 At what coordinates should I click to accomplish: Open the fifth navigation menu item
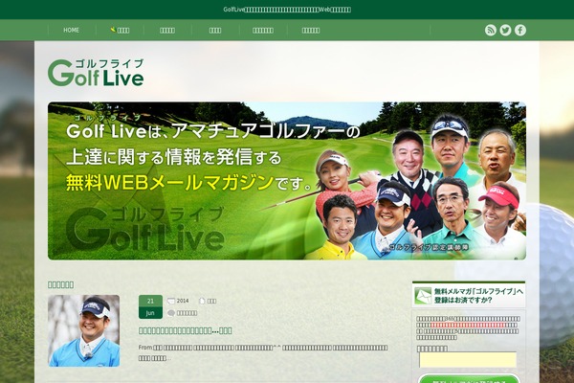[x=263, y=31]
